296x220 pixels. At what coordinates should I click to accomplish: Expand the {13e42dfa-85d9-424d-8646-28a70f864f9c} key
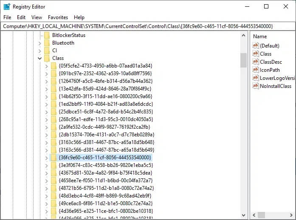coord(46,89)
